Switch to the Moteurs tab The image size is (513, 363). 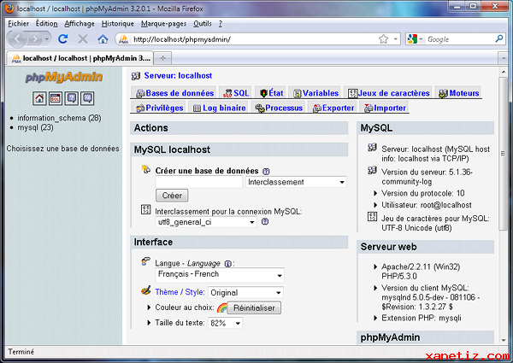458,93
